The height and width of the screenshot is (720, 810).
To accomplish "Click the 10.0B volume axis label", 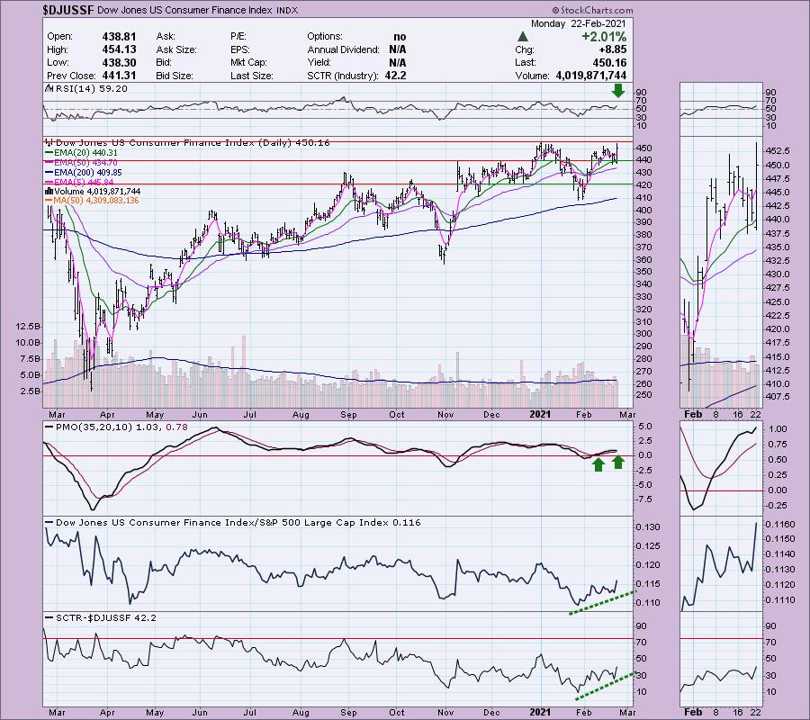I will point(29,342).
